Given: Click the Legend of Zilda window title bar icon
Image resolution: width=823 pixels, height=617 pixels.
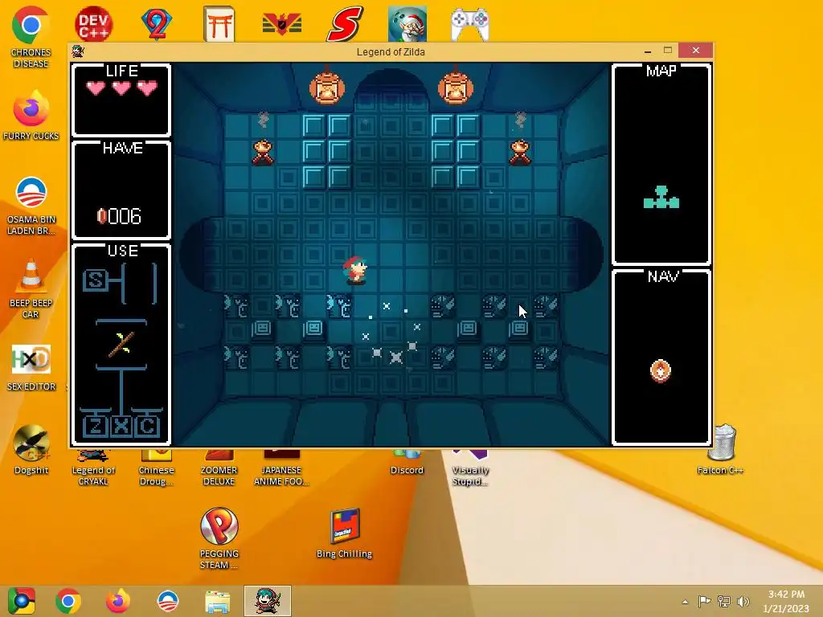Looking at the screenshot, I should tap(78, 51).
